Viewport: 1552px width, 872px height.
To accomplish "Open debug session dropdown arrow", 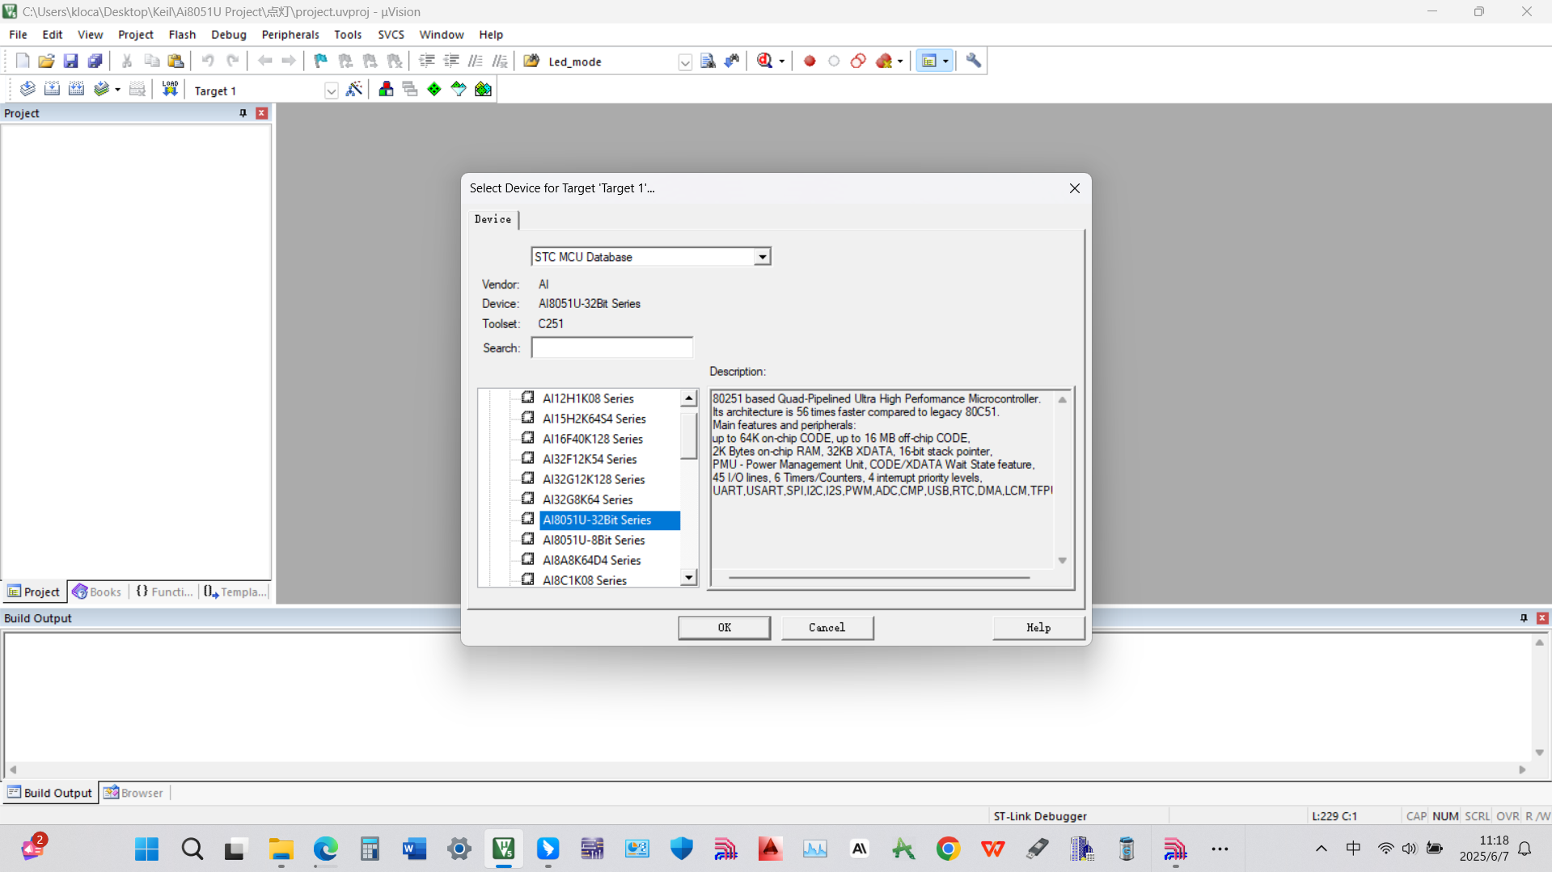I will (x=781, y=61).
